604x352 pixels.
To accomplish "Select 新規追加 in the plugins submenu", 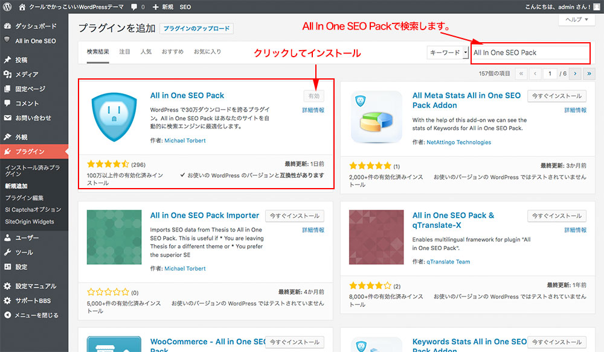I will 16,186.
